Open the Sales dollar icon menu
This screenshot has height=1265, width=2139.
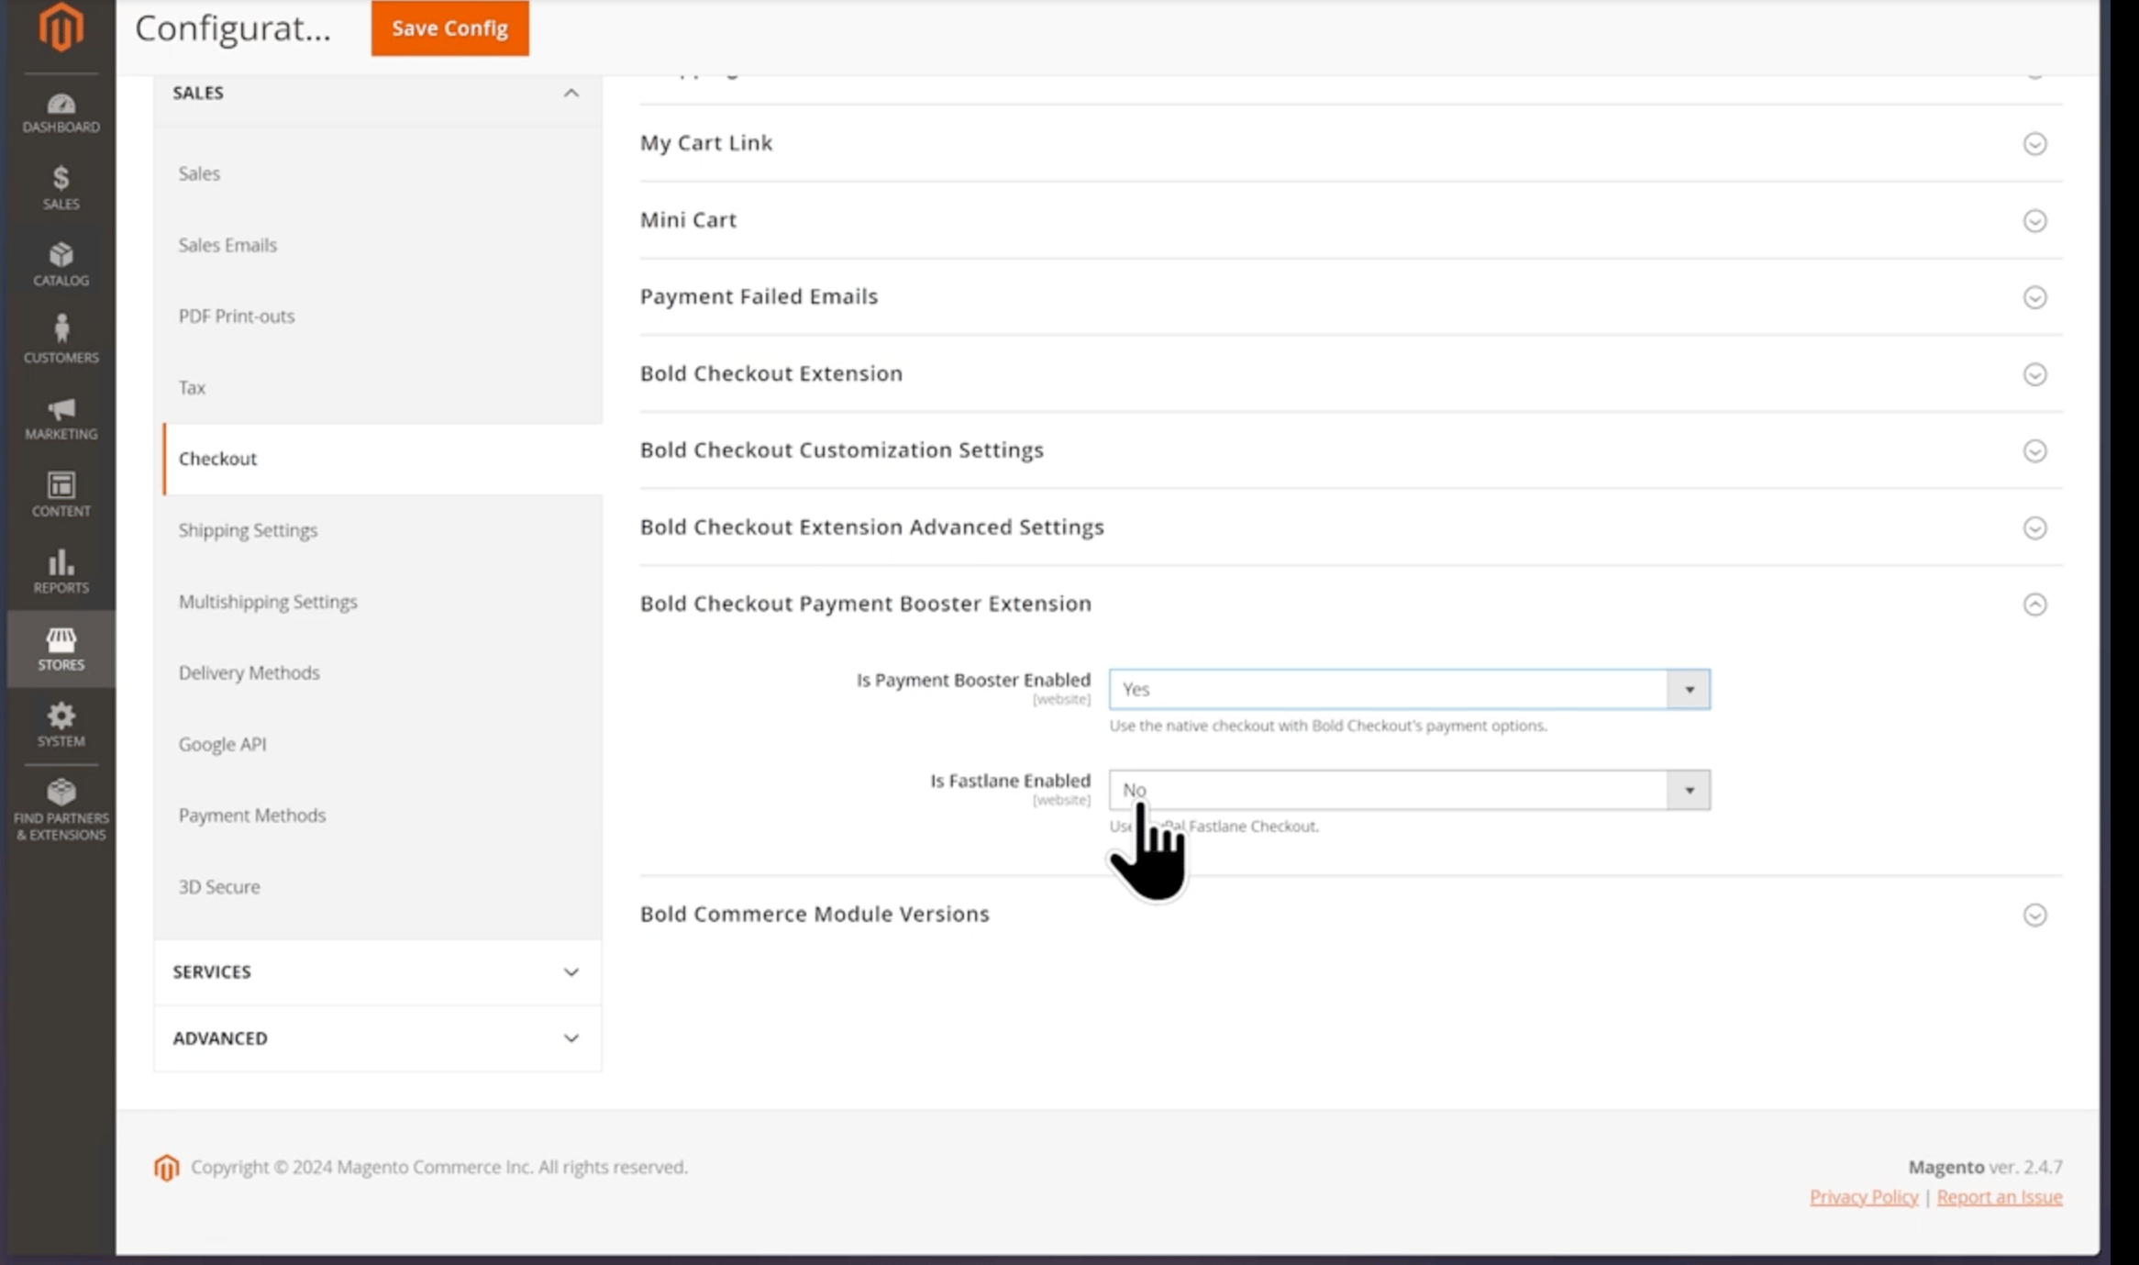click(61, 187)
